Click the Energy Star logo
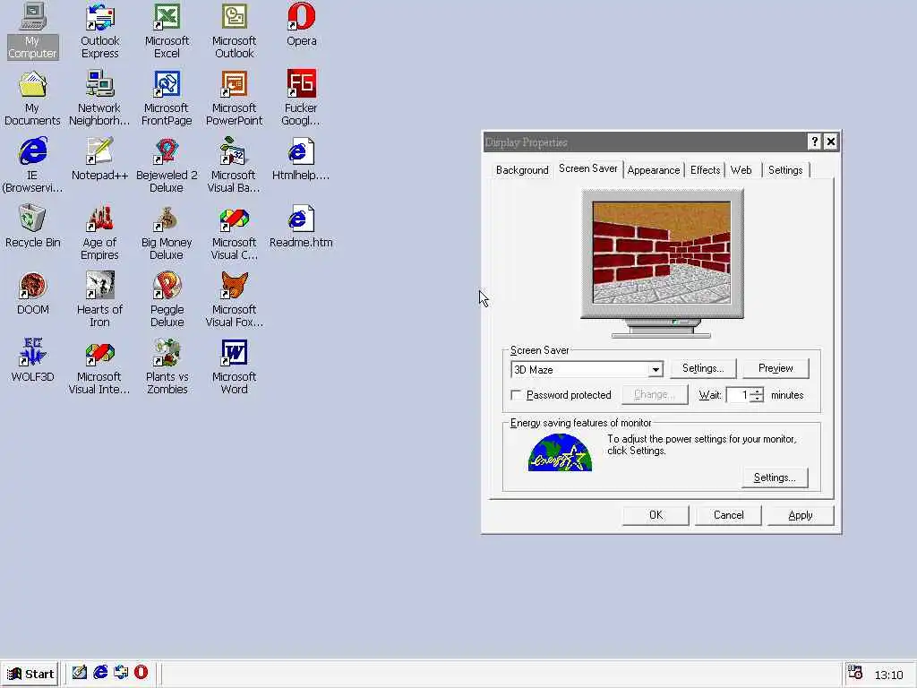Screen dimensions: 917x688 pos(561,452)
